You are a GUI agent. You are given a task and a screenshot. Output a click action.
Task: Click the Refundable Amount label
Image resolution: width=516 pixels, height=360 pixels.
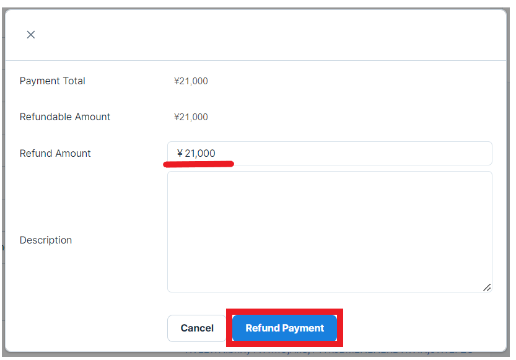click(x=65, y=117)
